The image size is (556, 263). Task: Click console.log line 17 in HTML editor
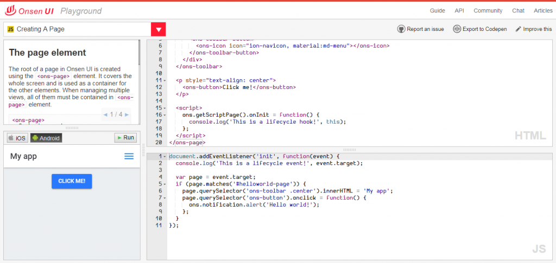267,122
